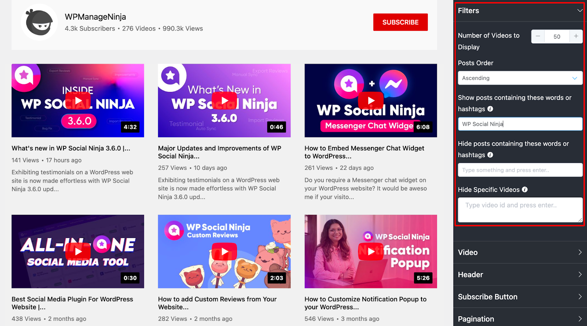Play the All-In-One Social Media Tool video

click(x=78, y=252)
